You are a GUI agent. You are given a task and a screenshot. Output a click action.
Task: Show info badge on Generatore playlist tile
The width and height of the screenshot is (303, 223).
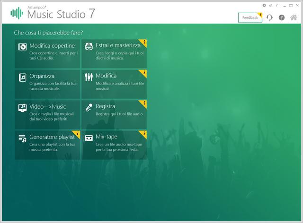78,134
